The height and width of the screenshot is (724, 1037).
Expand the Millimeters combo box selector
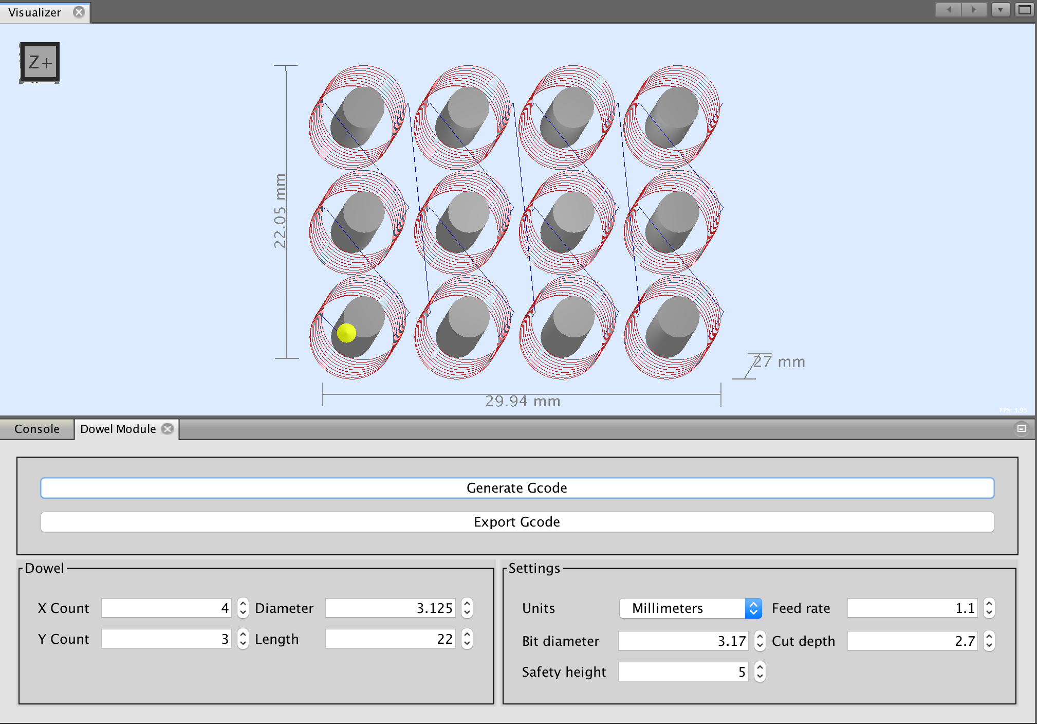(753, 608)
